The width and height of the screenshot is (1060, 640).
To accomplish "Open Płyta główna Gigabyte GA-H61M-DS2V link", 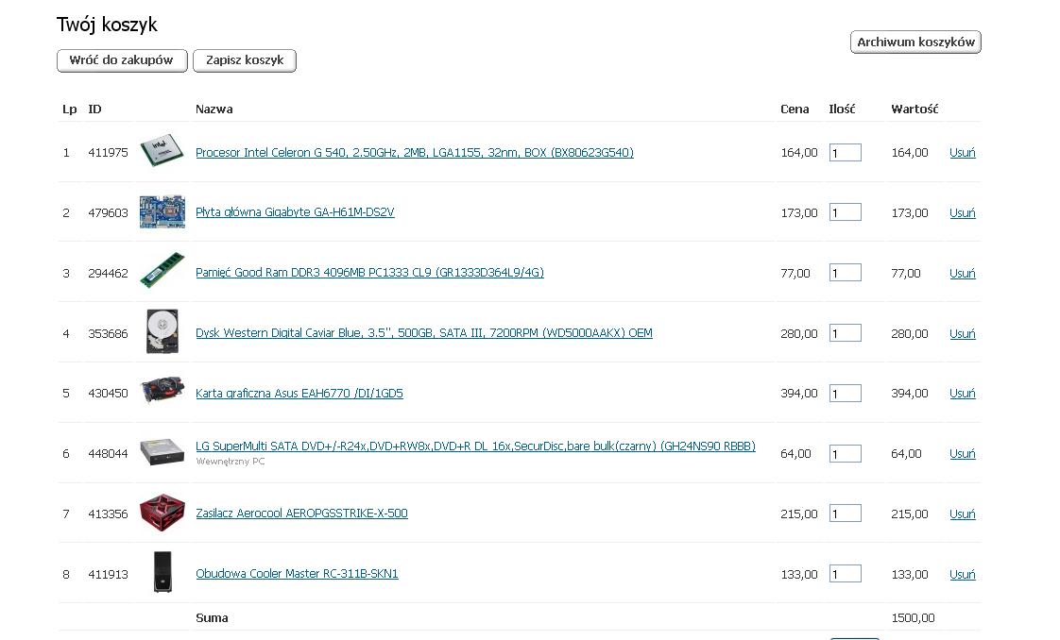I will [x=295, y=212].
